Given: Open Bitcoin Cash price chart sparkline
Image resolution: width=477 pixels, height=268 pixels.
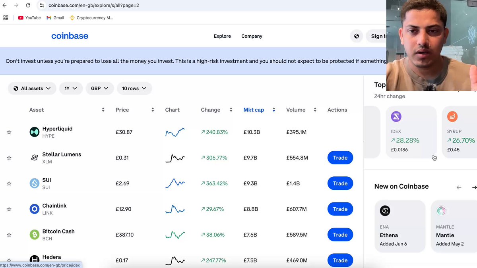Looking at the screenshot, I should (175, 235).
